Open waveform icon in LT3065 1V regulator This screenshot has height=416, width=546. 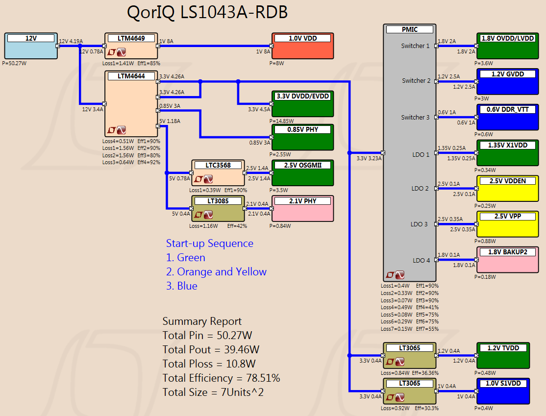coord(400,397)
